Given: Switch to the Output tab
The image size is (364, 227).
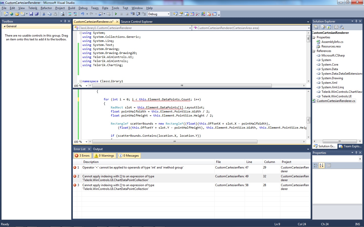Looking at the screenshot, I should (98, 149).
